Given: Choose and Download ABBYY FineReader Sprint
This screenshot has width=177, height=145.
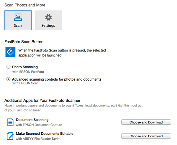Looking at the screenshot, I should tap(146, 136).
